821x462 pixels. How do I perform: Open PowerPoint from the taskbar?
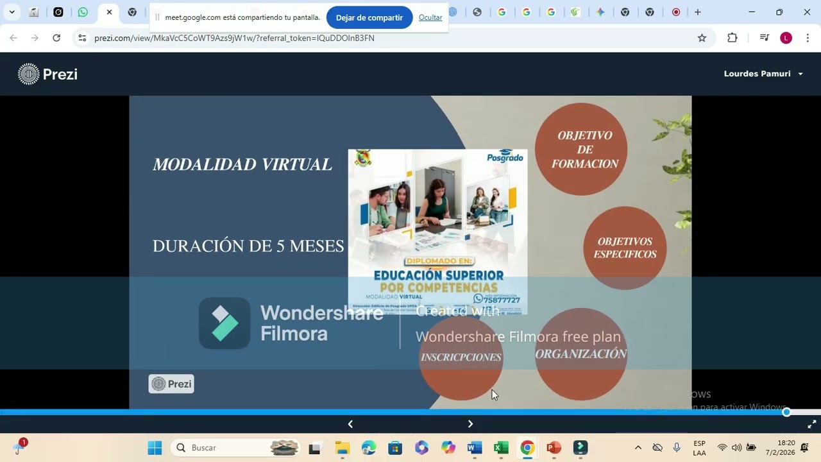click(x=554, y=448)
